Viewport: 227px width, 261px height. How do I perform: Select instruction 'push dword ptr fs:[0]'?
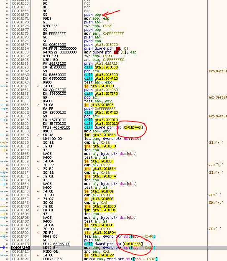[106, 48]
